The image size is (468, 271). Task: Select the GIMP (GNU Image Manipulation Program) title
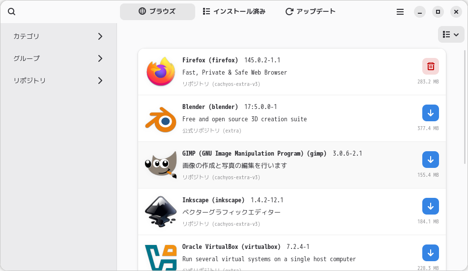coord(254,154)
